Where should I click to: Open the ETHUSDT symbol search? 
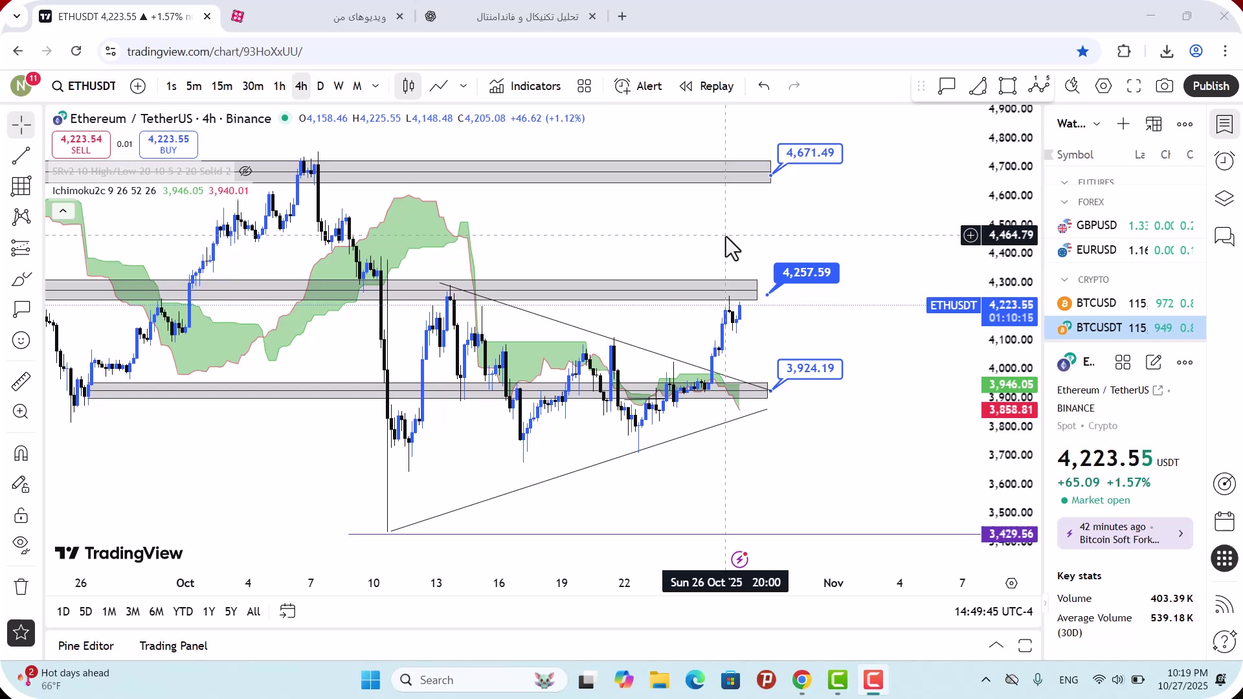coord(84,86)
